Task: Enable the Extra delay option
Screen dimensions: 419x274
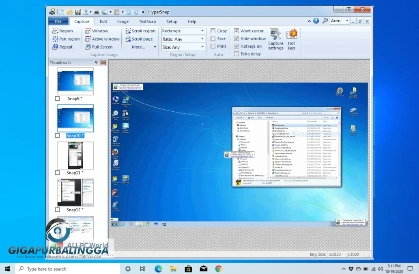Action: click(237, 53)
